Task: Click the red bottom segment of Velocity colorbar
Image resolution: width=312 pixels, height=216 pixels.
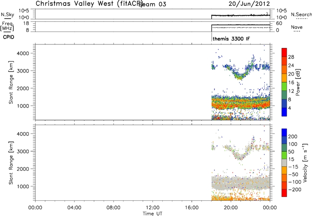Action: tap(284, 193)
